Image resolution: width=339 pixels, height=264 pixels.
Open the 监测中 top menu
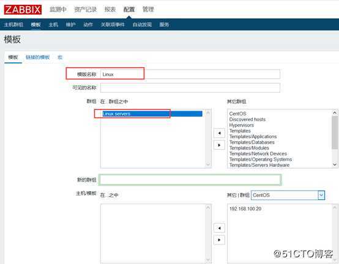58,9
